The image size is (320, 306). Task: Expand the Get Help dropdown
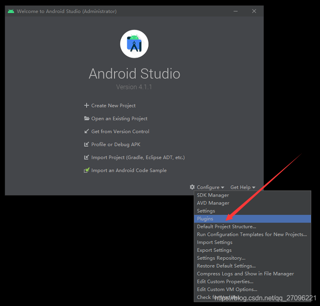pos(243,187)
